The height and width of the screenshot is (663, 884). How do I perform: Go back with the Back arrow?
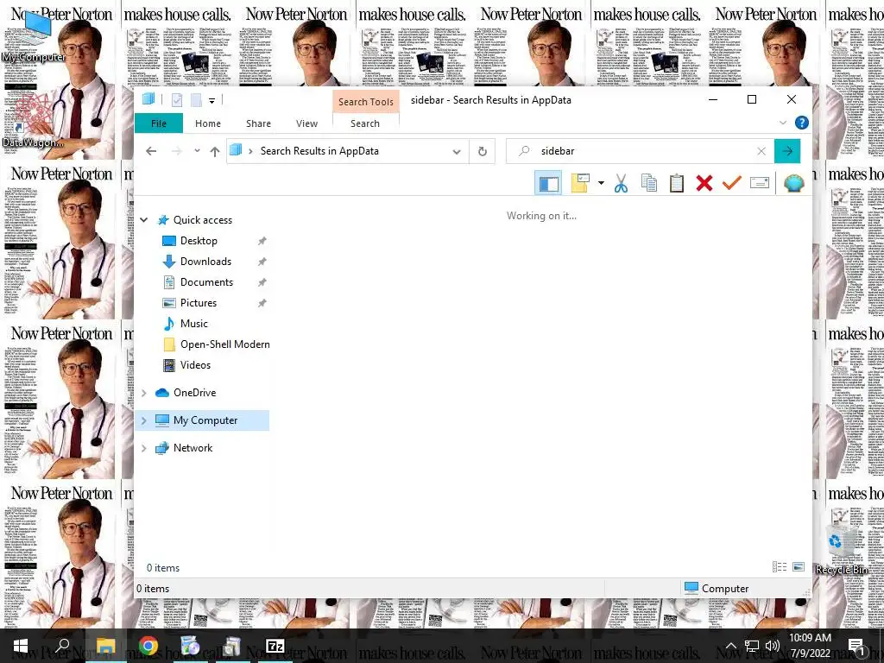pos(150,151)
